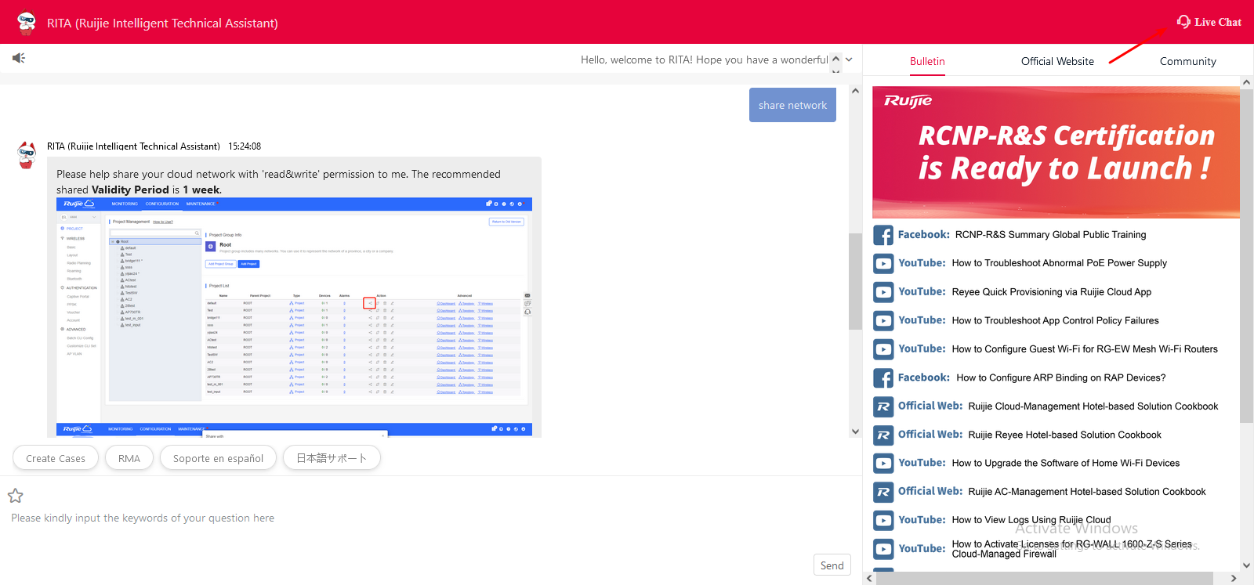Click the share network message bubble

click(x=792, y=105)
